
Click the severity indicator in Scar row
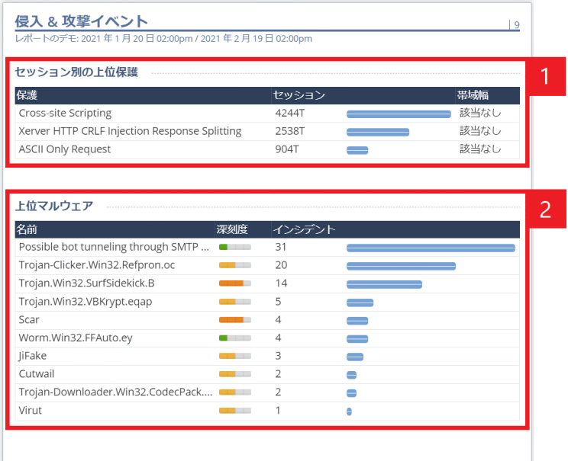(x=234, y=320)
